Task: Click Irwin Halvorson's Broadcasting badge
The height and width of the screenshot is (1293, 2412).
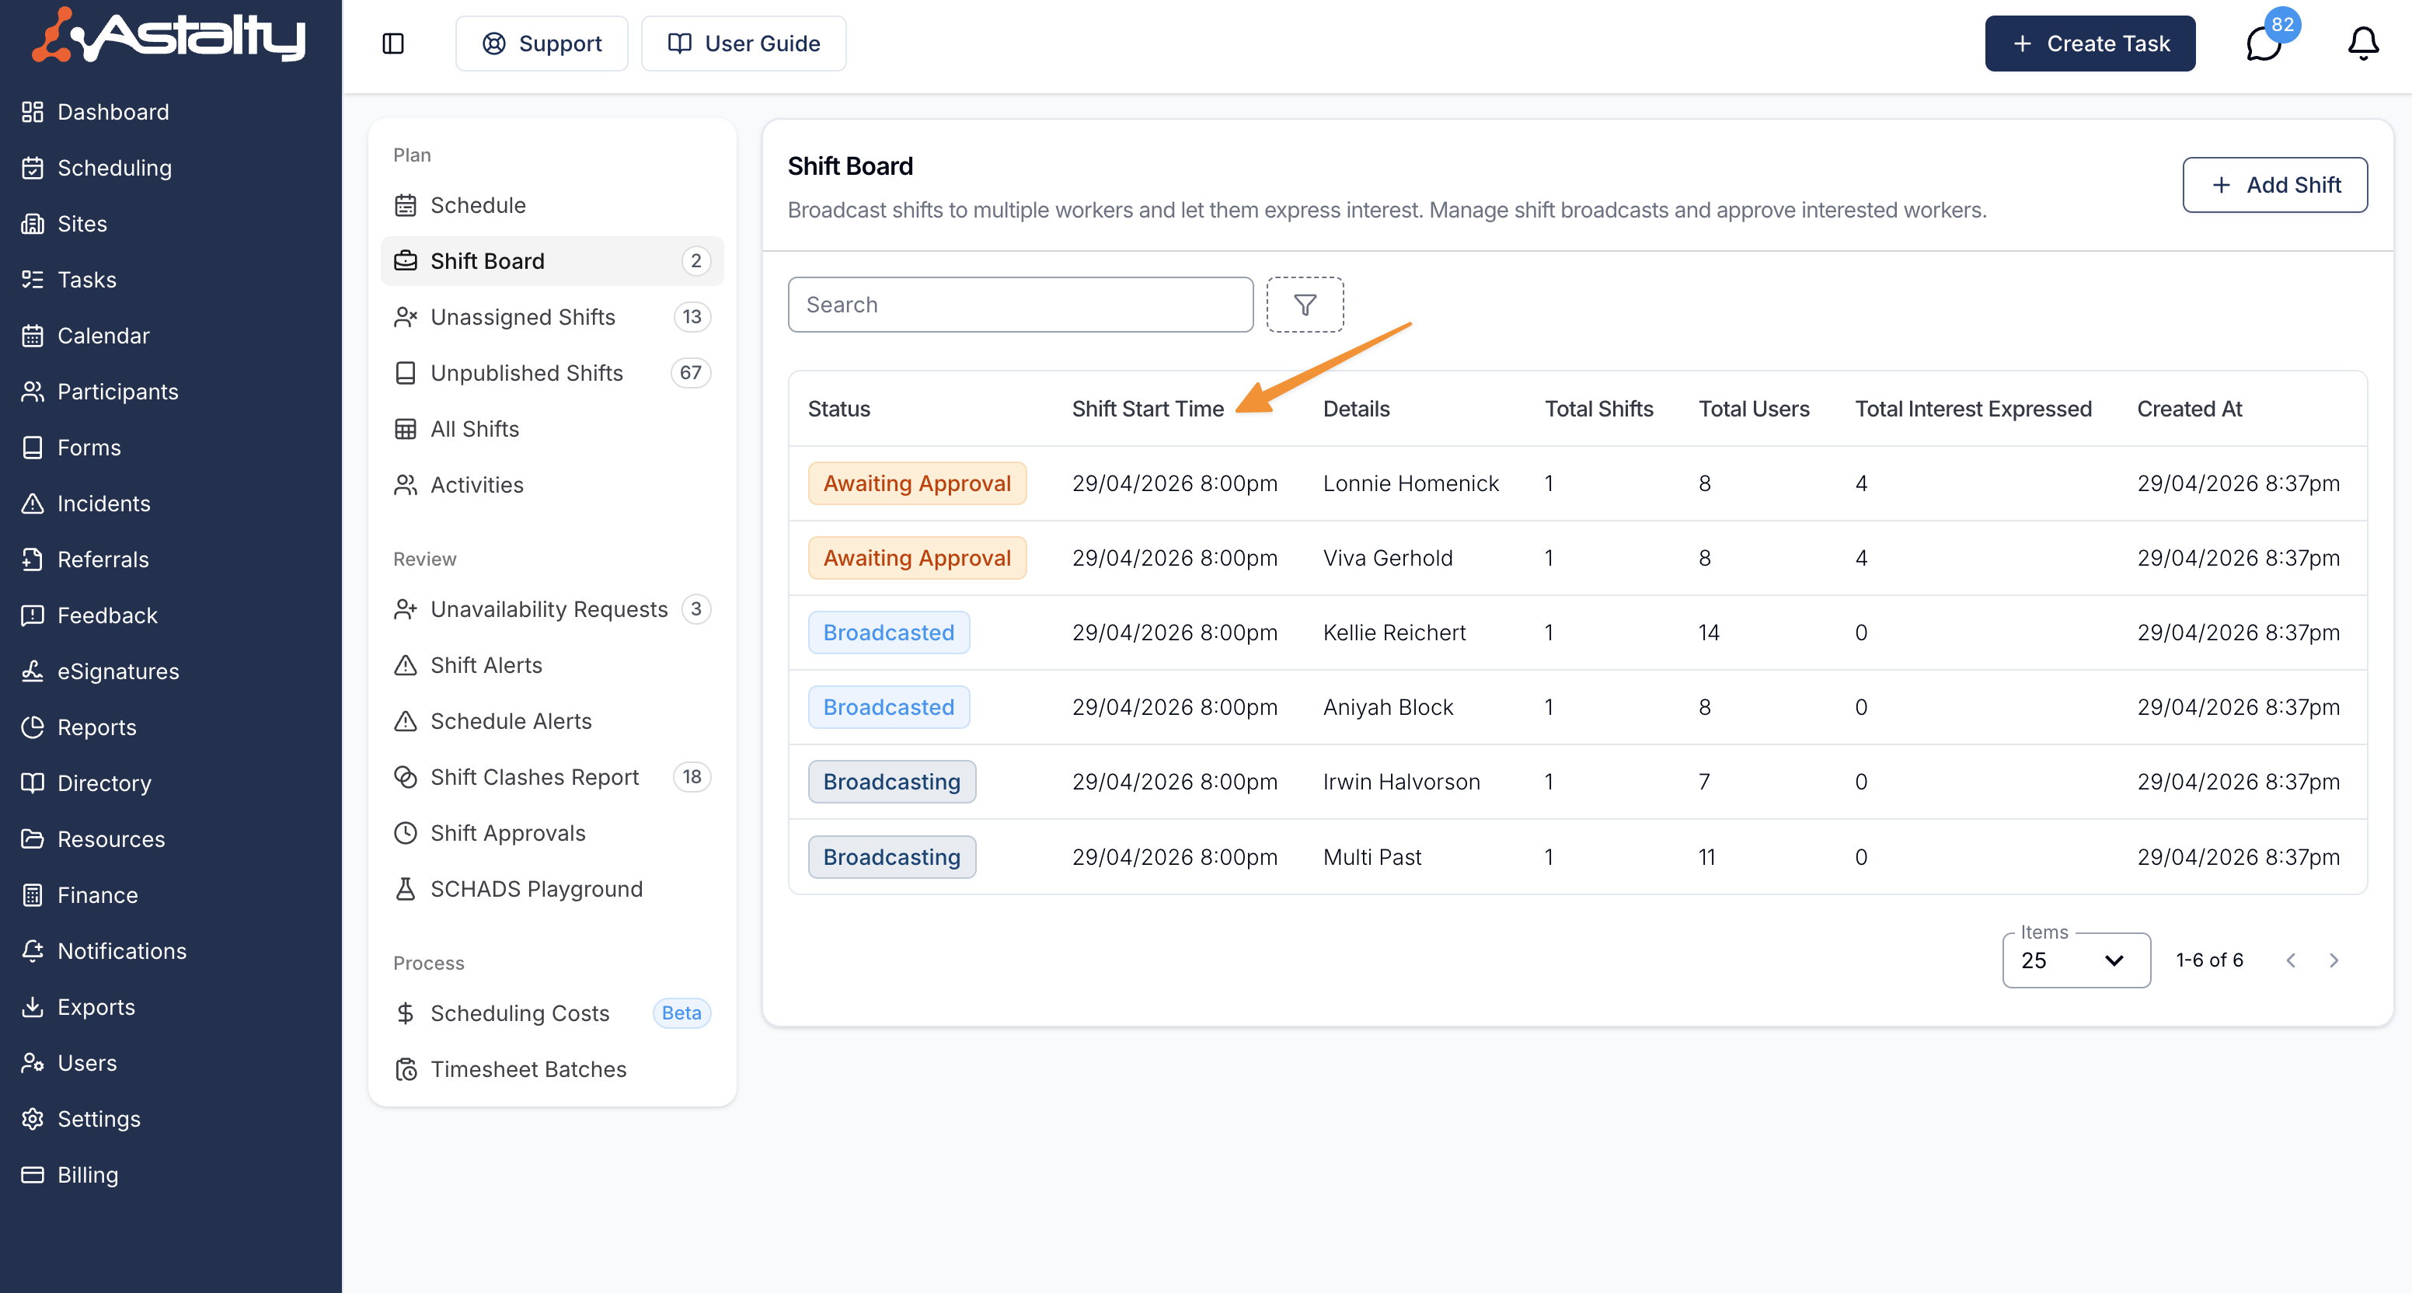Action: 891,782
